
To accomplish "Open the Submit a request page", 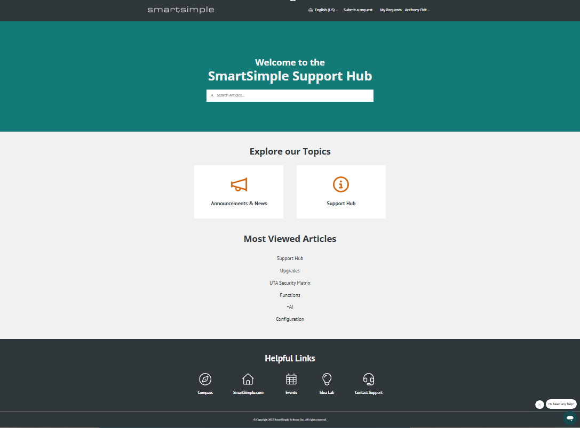I will coord(357,10).
